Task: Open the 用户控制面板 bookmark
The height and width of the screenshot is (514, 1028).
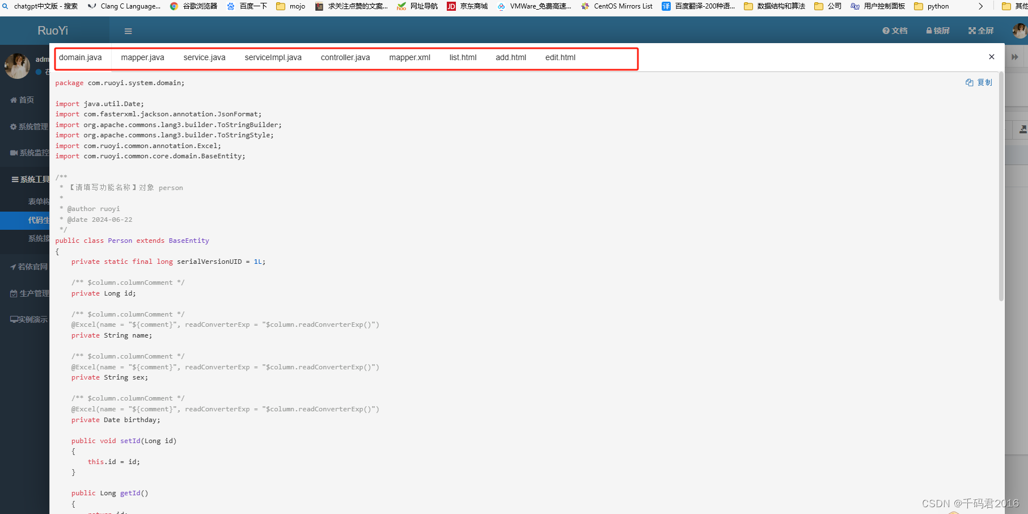Action: click(x=878, y=6)
